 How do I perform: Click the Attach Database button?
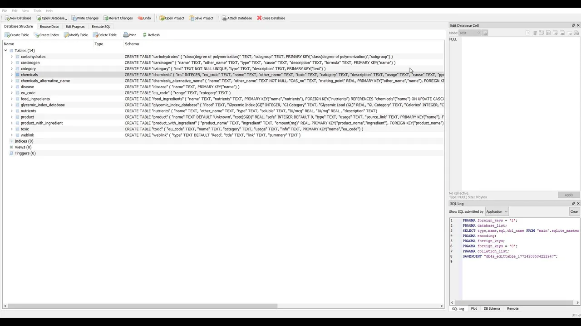tap(236, 18)
